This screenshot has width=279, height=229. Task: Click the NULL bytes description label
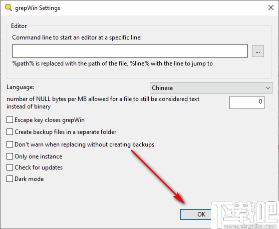pos(103,102)
